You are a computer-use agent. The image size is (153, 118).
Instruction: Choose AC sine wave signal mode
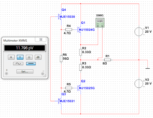coord(18,63)
